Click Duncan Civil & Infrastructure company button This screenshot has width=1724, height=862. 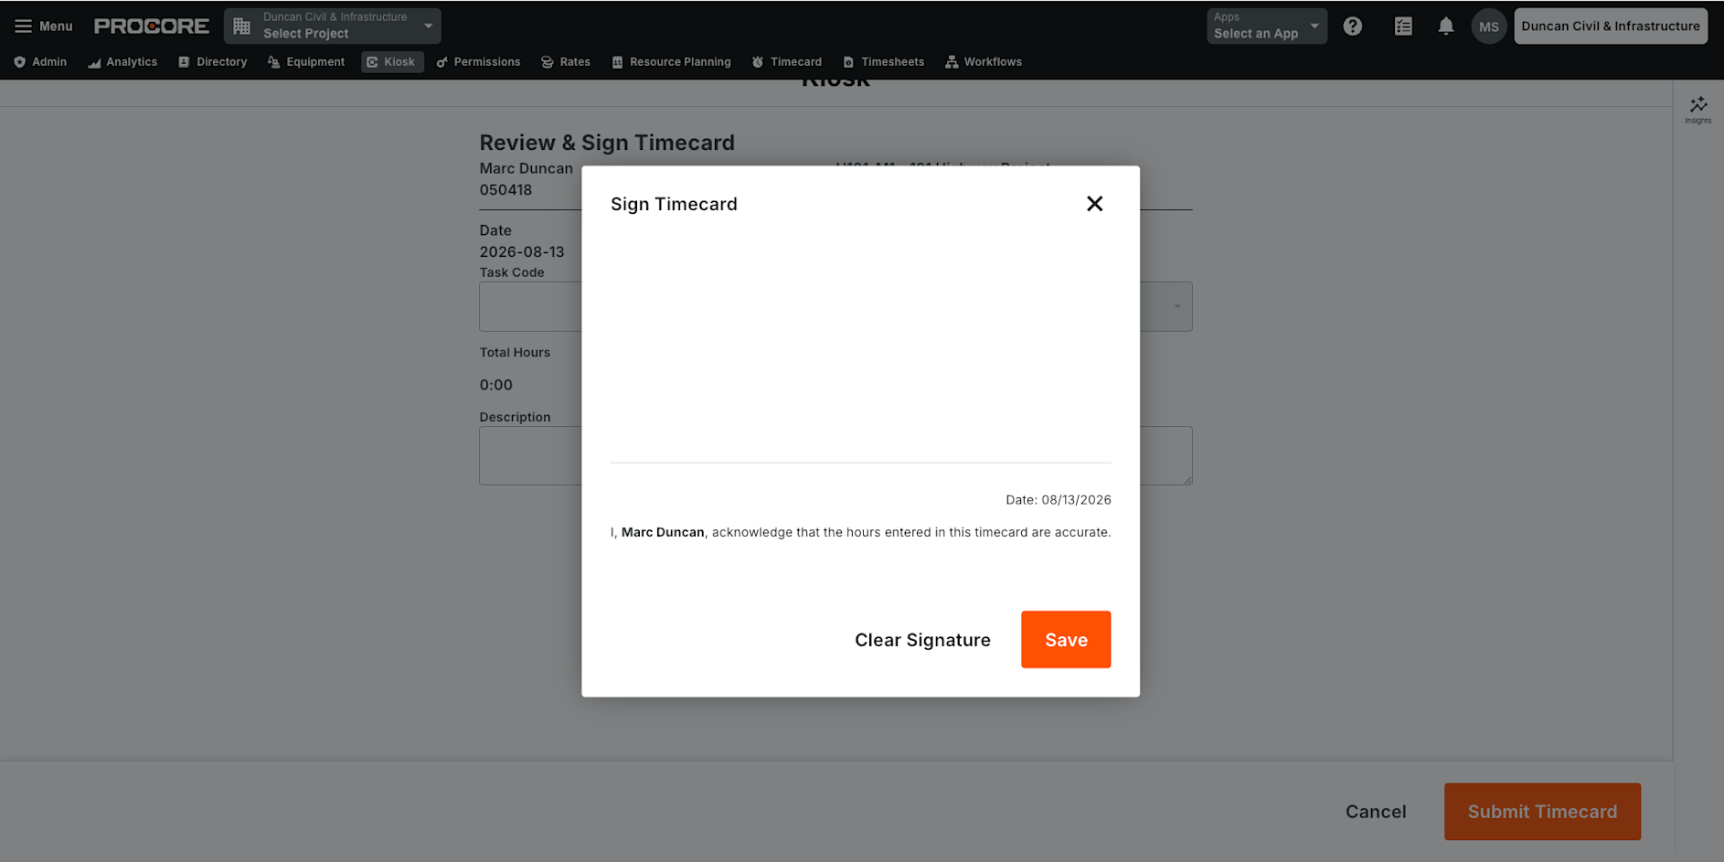1611,26
